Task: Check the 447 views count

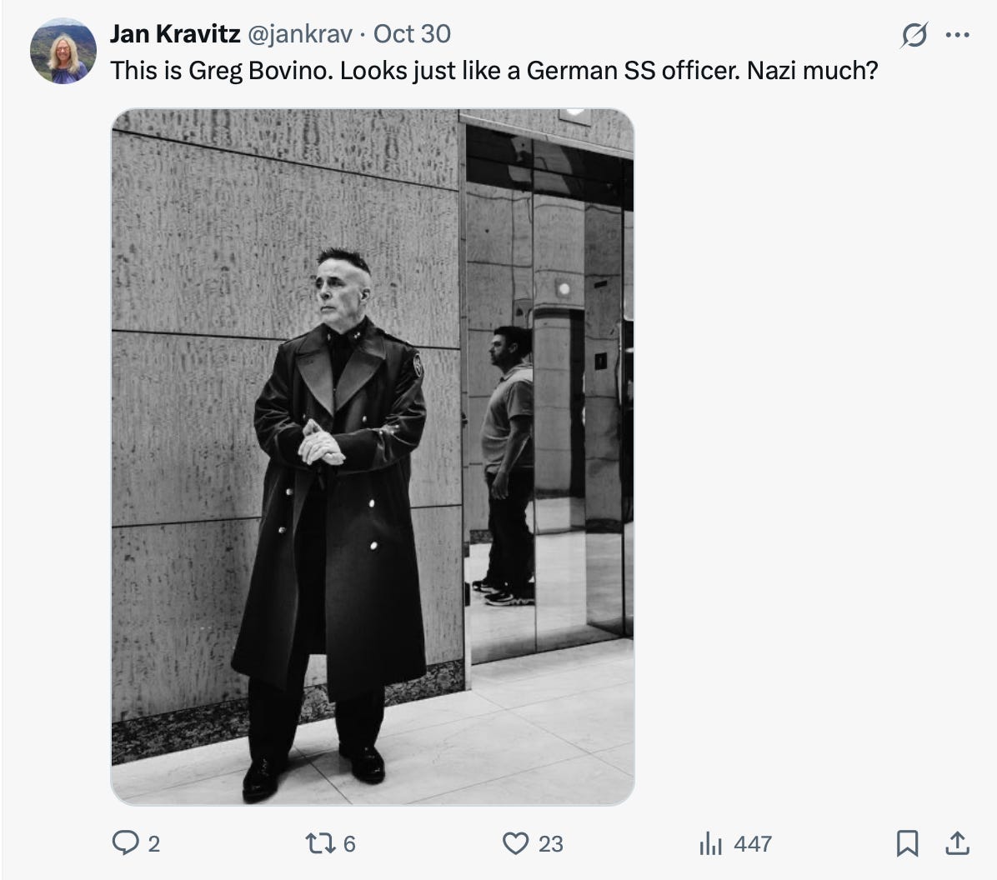Action: click(752, 844)
